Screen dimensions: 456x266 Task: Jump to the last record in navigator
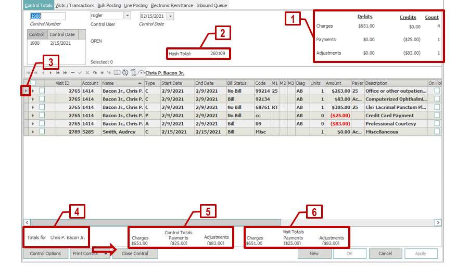pyautogui.click(x=65, y=73)
